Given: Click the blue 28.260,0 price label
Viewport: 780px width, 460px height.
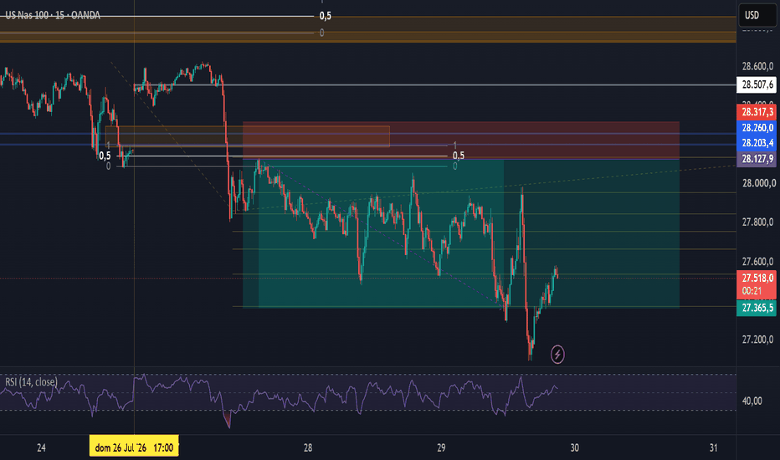Looking at the screenshot, I should click(x=756, y=128).
